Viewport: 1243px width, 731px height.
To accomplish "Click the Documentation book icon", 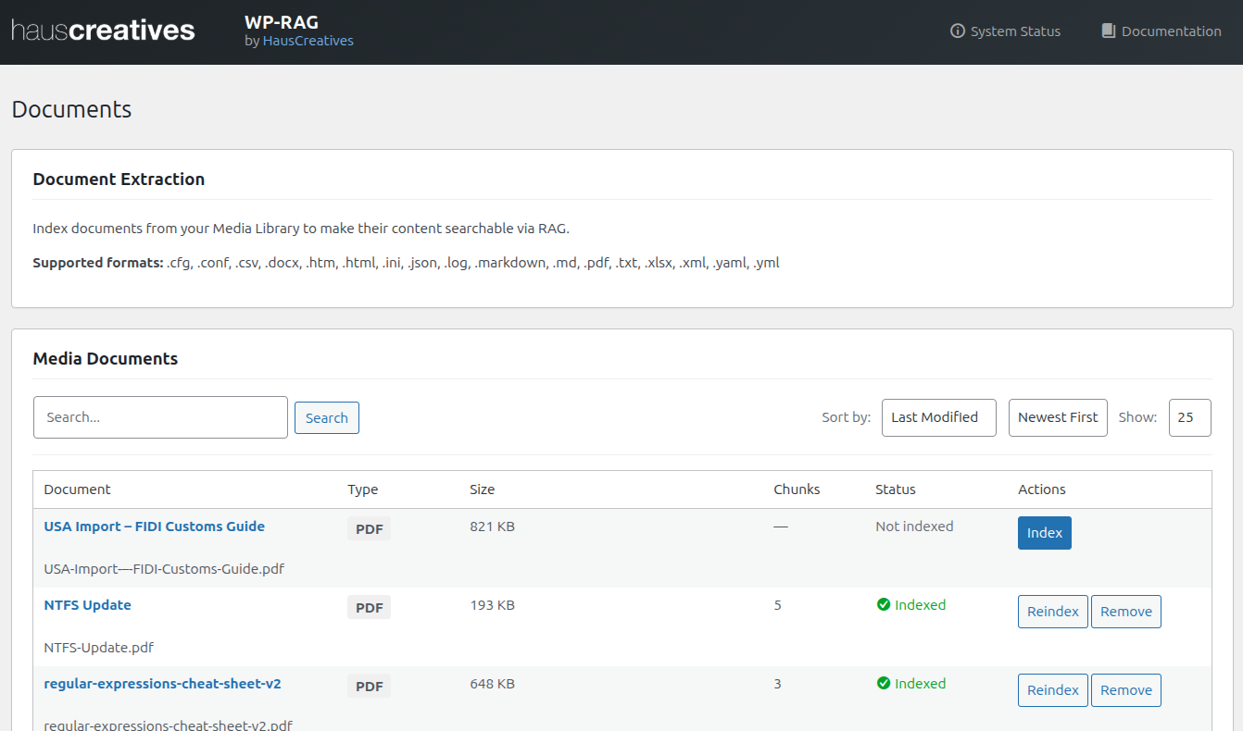I will pos(1109,31).
